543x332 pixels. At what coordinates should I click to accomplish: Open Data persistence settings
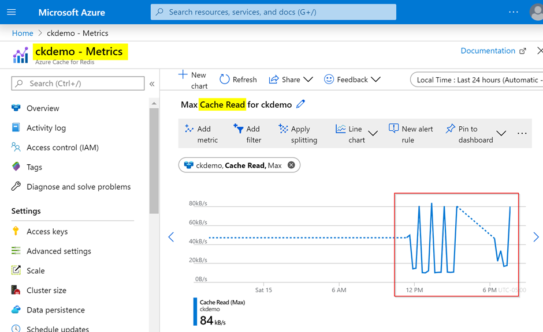[56, 310]
